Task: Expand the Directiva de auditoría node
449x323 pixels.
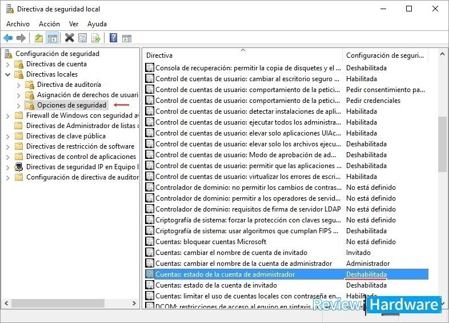Action: pyautogui.click(x=18, y=85)
